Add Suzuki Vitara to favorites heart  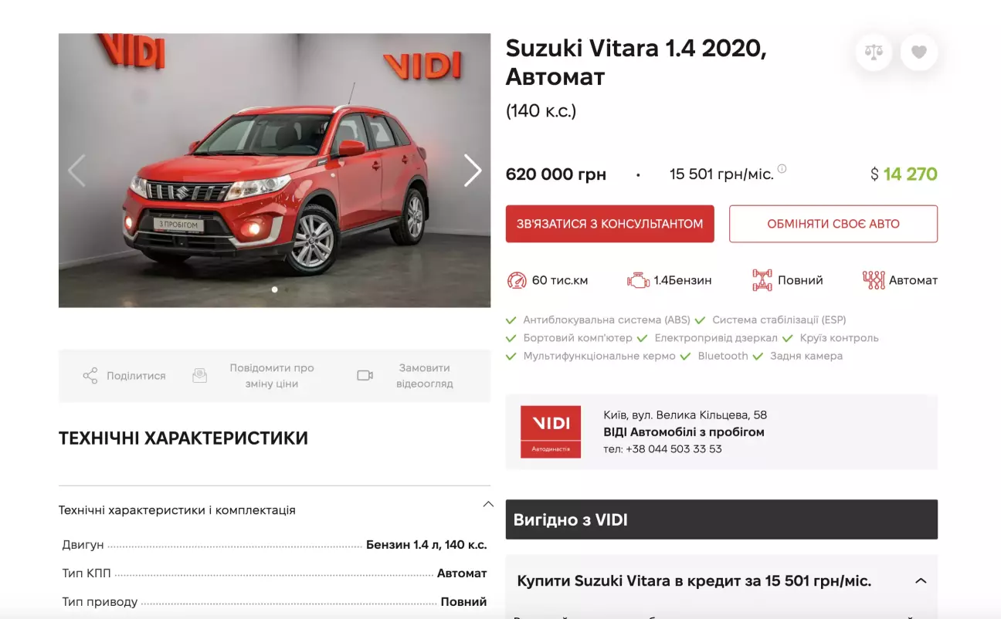918,52
